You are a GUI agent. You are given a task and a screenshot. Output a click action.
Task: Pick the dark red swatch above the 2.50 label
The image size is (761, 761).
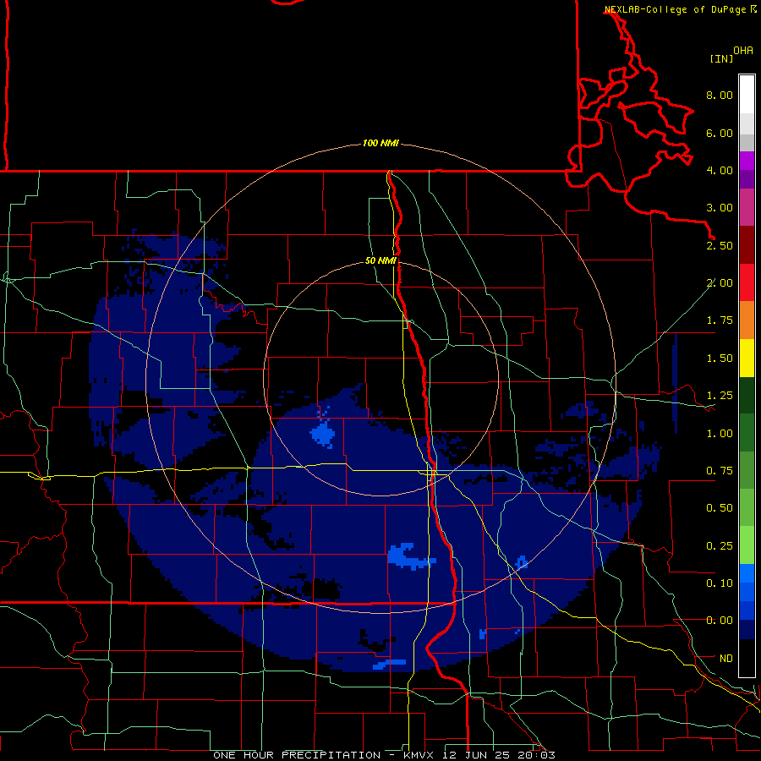tap(747, 245)
